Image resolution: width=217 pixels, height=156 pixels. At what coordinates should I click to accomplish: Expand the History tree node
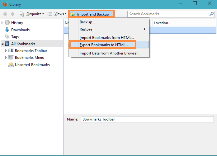2,23
